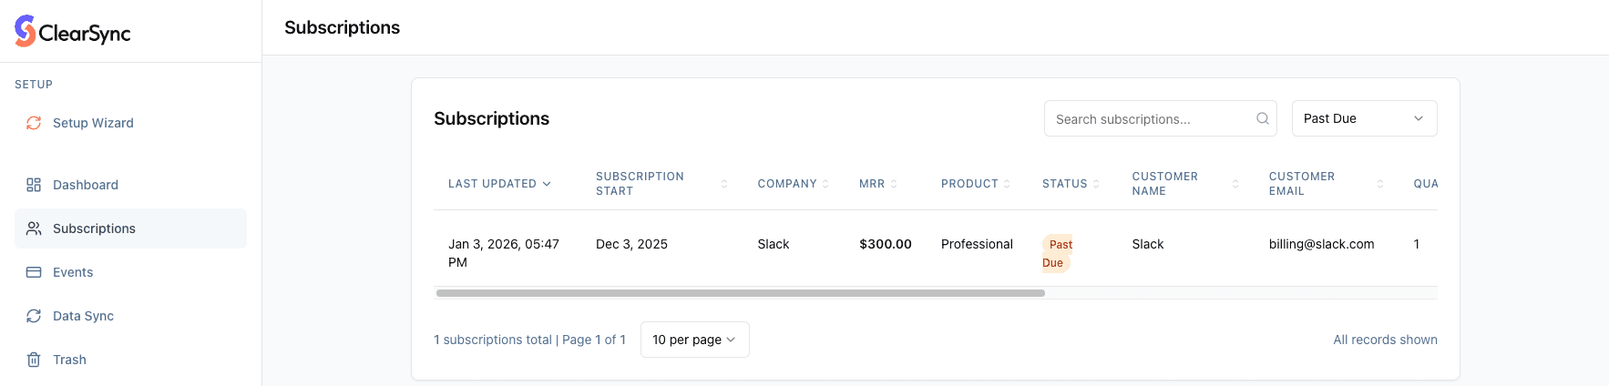Click the Data Sync refresh icon
Viewport: 1609px width, 386px height.
pos(34,316)
